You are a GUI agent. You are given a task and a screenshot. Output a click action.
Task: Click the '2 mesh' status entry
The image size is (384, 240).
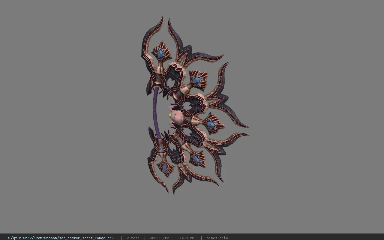coord(133,238)
